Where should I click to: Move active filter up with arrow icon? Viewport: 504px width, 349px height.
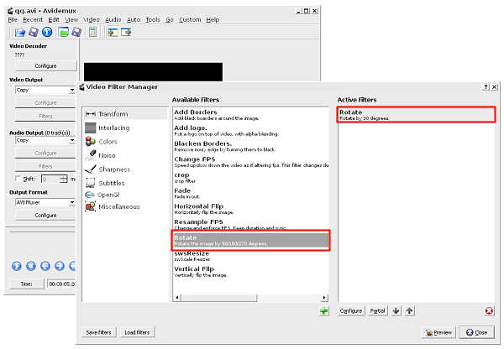409,311
